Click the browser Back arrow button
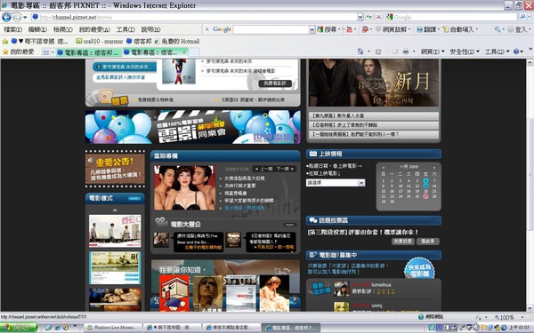 point(6,17)
